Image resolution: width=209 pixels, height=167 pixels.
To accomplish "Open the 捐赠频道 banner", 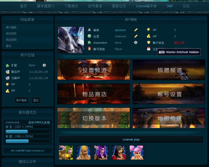I will [169, 70].
